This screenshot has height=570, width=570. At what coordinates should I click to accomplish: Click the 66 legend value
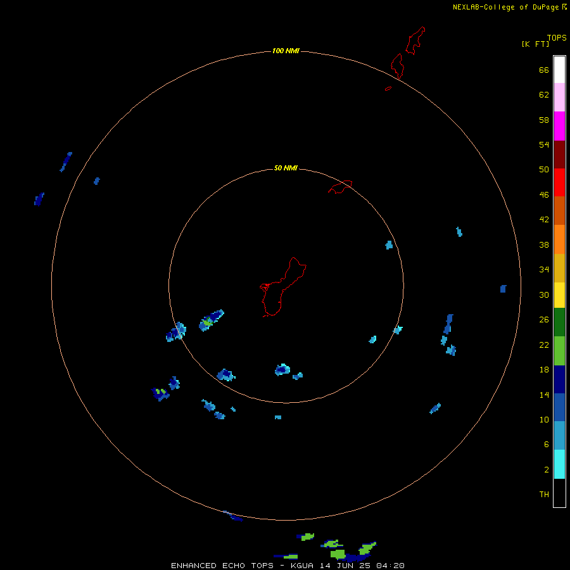[x=544, y=70]
